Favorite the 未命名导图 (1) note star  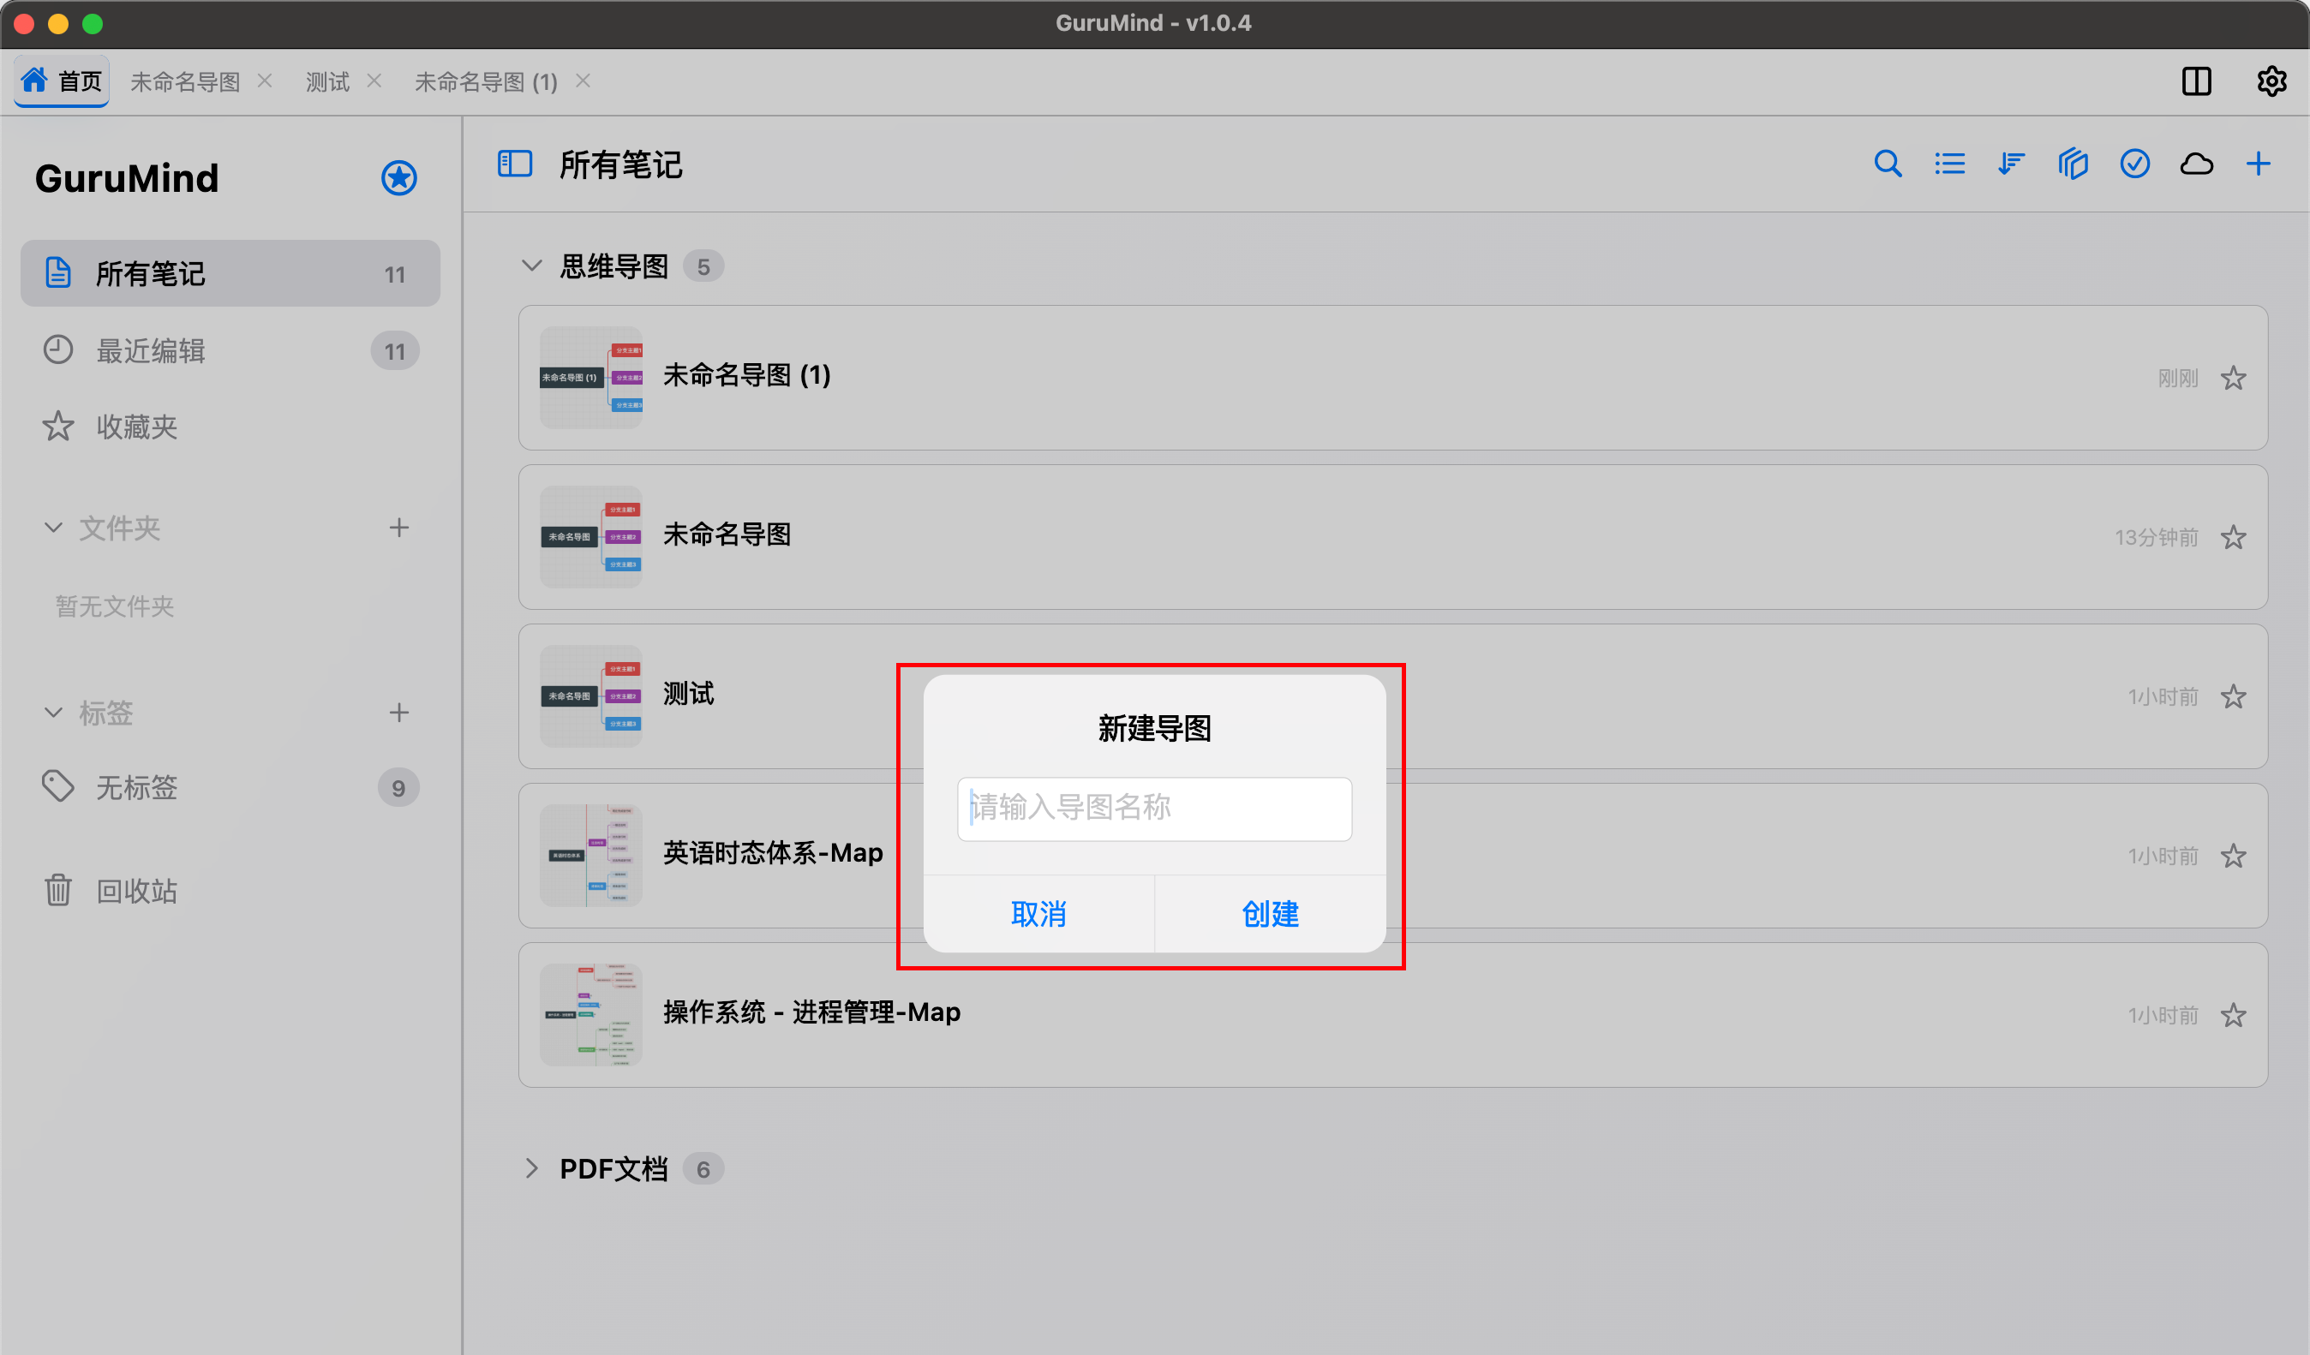pos(2233,378)
